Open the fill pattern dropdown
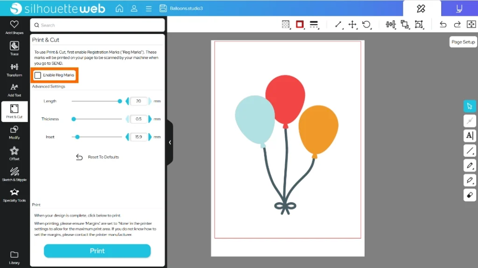478x268 pixels. coord(286,24)
